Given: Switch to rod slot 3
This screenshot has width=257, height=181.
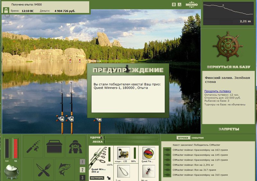Looking at the screenshot, I should pyautogui.click(x=82, y=178).
